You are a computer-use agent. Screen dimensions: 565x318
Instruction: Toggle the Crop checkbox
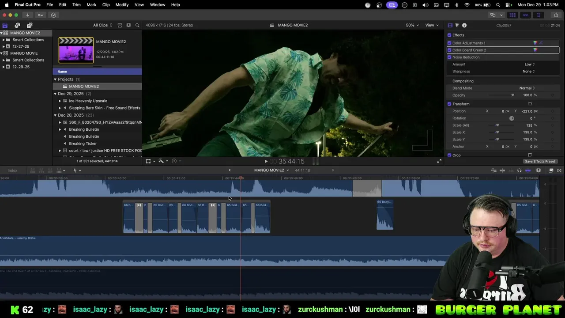pyautogui.click(x=449, y=155)
